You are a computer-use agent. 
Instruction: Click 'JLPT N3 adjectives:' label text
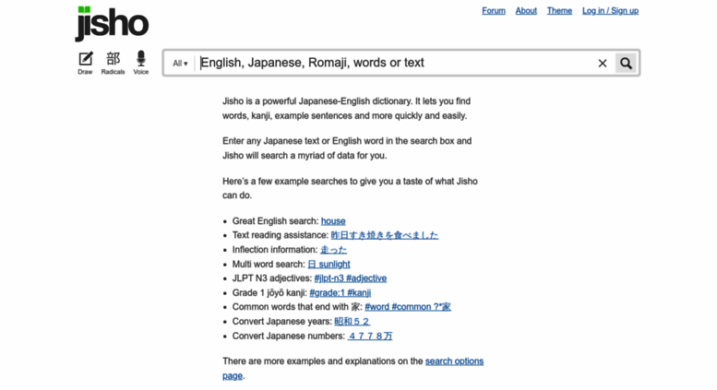click(x=272, y=278)
